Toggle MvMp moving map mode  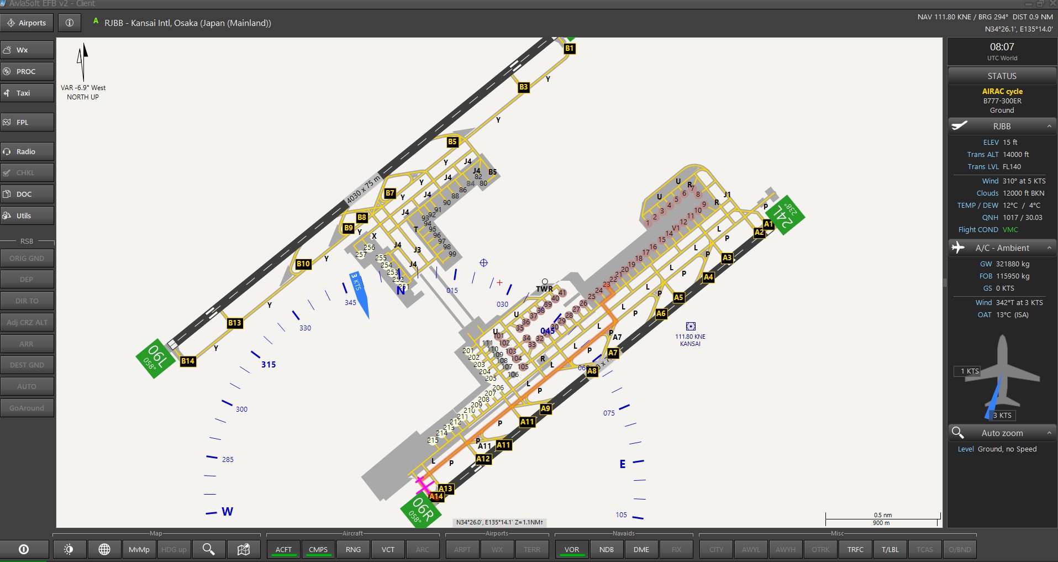[139, 549]
